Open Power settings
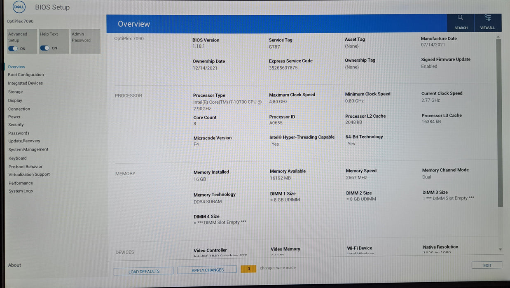 (14, 117)
